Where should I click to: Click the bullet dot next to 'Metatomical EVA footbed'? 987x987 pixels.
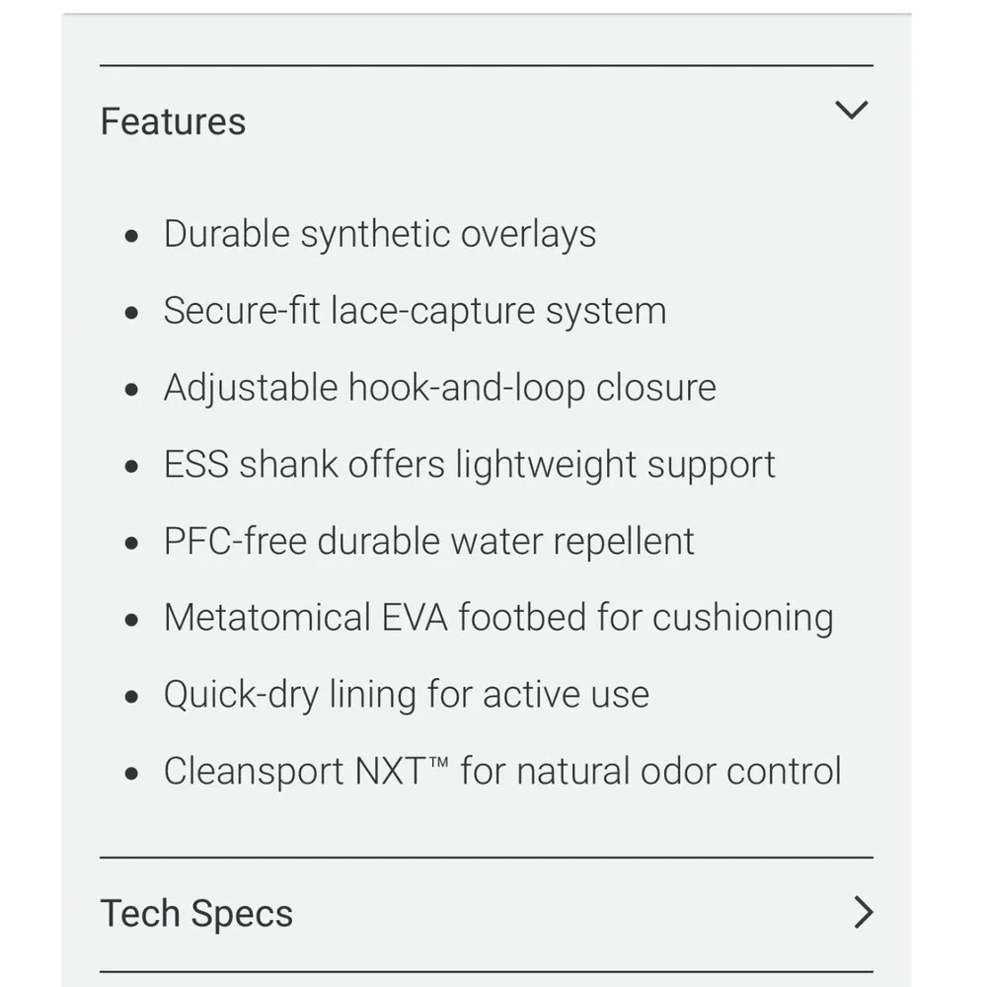tap(131, 620)
